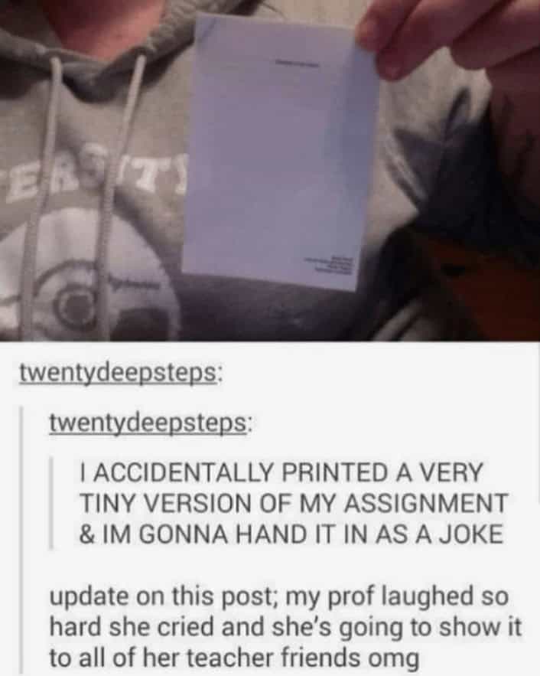
Task: Click the outer reblog quote bar
Action: tap(22, 539)
